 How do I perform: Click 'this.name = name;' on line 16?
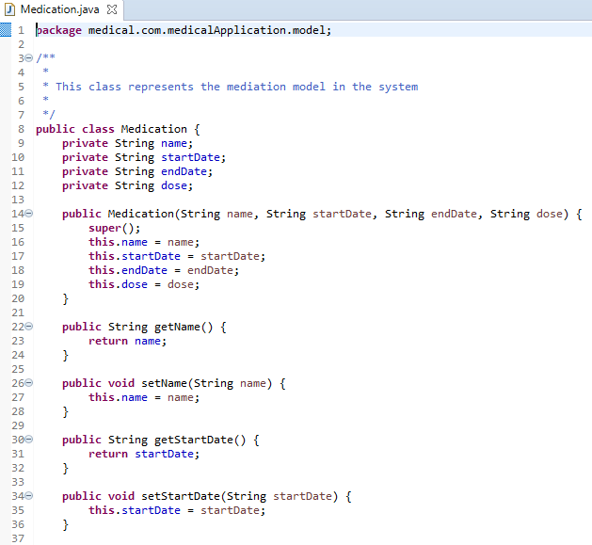(x=144, y=242)
